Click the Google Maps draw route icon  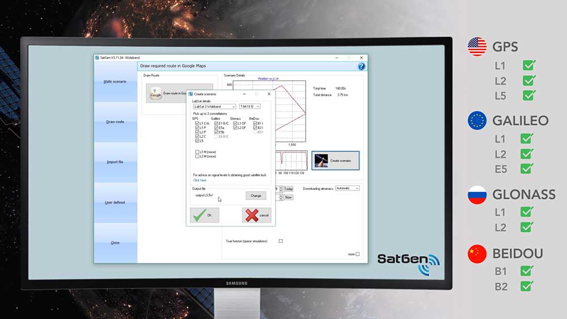coord(155,94)
